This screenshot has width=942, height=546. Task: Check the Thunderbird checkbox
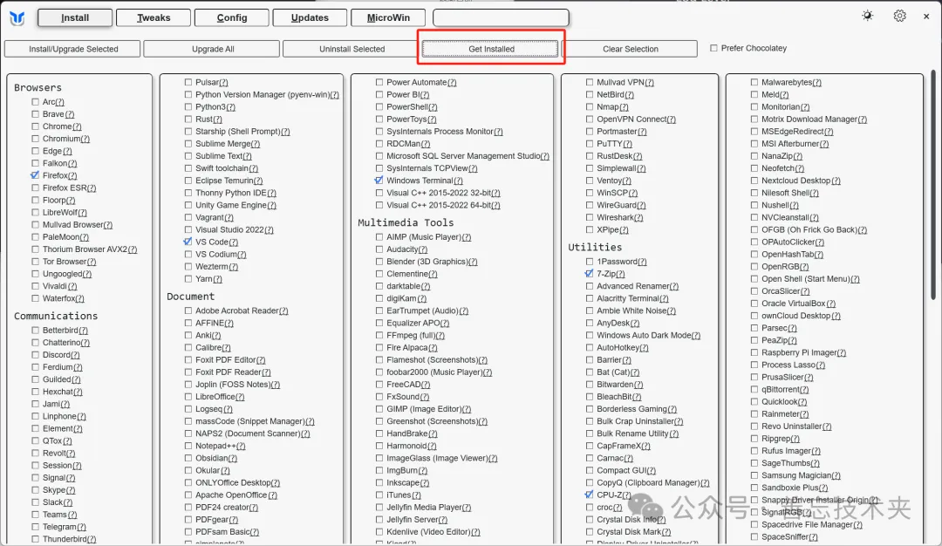(36, 539)
